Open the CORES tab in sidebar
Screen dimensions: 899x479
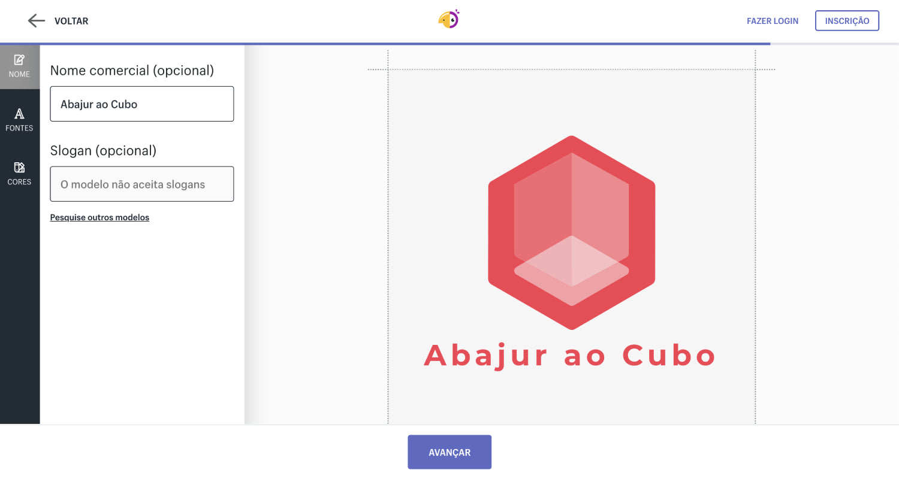coord(19,174)
